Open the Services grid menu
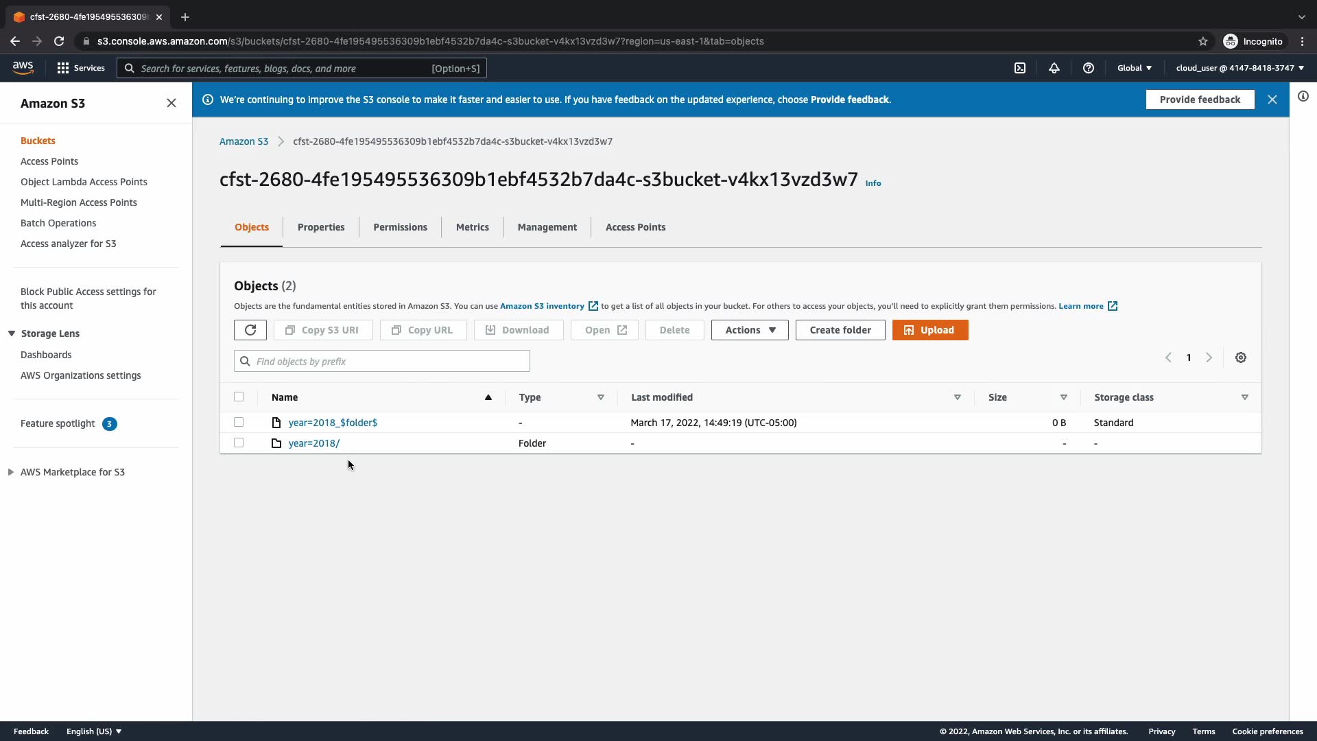The image size is (1317, 741). (x=80, y=68)
